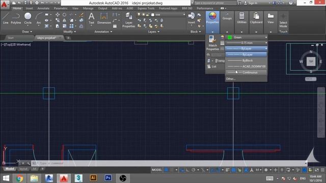Click the Rotate tool in Modify panel
Image resolution: width=326 pixels, height=183 pixels.
coord(65,15)
